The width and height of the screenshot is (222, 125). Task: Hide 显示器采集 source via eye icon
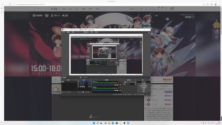click(89, 87)
